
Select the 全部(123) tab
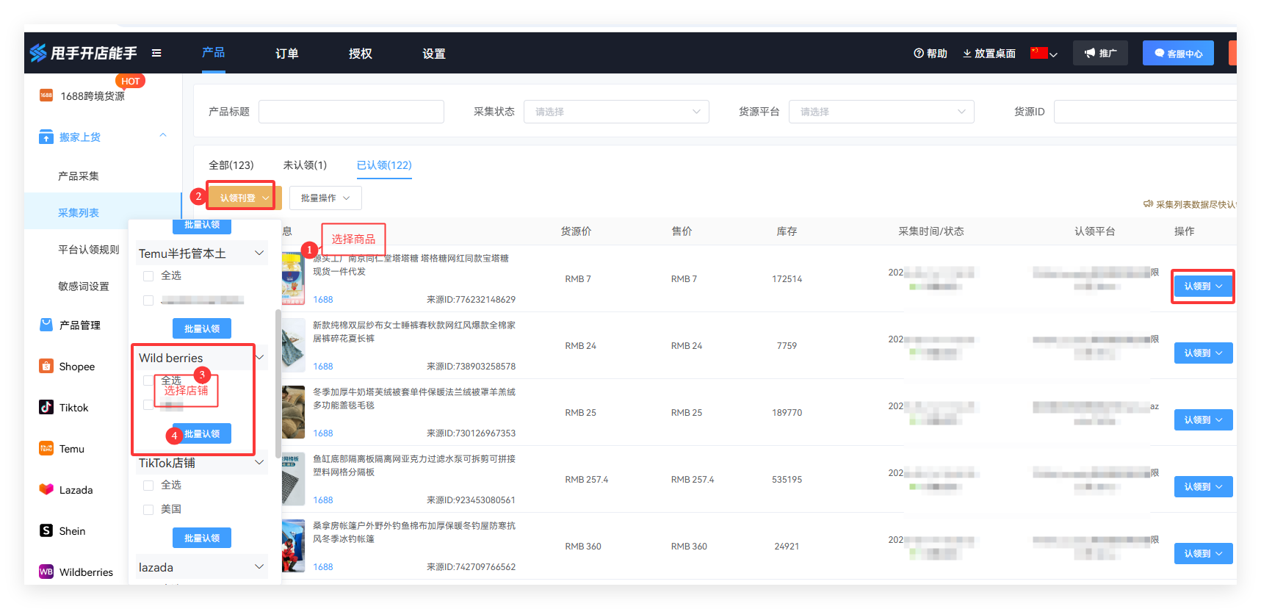pyautogui.click(x=231, y=165)
